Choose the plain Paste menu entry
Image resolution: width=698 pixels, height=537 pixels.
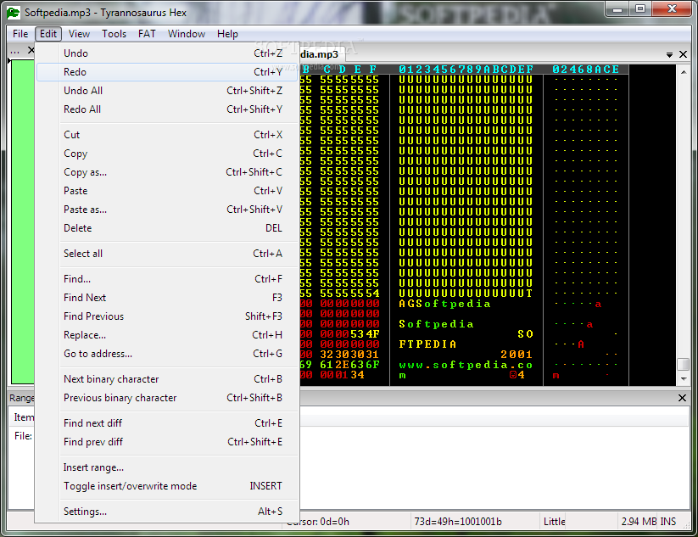pos(167,191)
